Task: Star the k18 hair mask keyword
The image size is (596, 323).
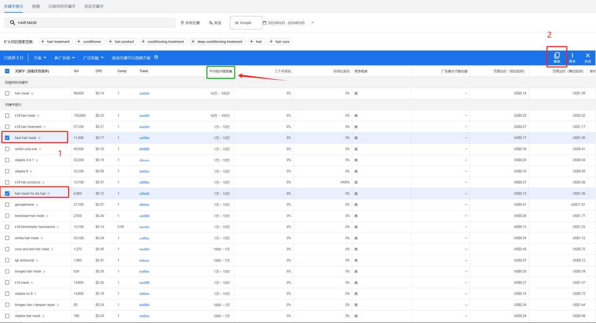Action: click(38, 116)
